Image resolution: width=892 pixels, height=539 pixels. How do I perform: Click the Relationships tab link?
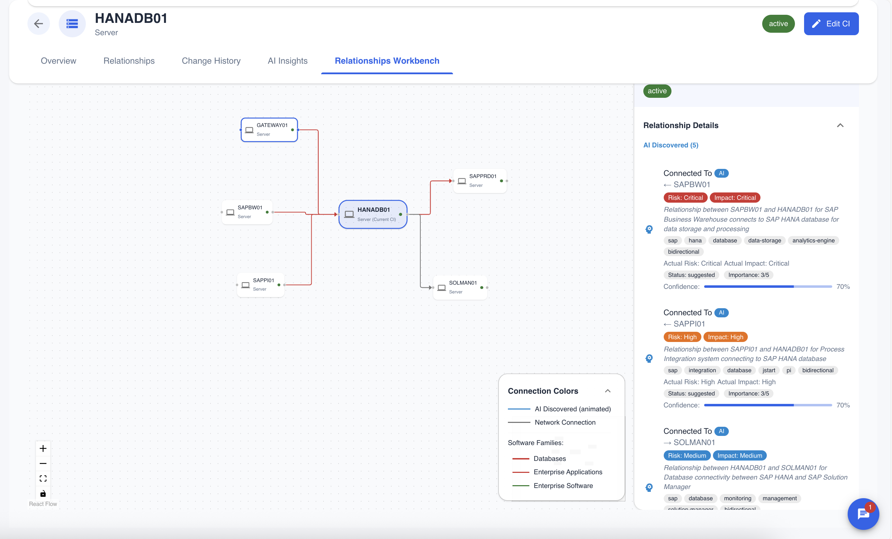[x=129, y=61]
